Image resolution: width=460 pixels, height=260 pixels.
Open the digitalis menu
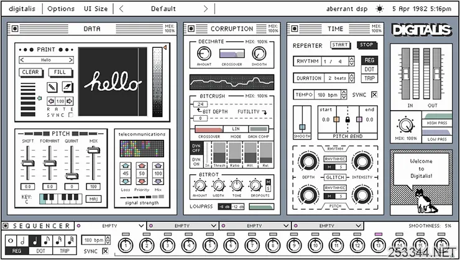coord(22,9)
